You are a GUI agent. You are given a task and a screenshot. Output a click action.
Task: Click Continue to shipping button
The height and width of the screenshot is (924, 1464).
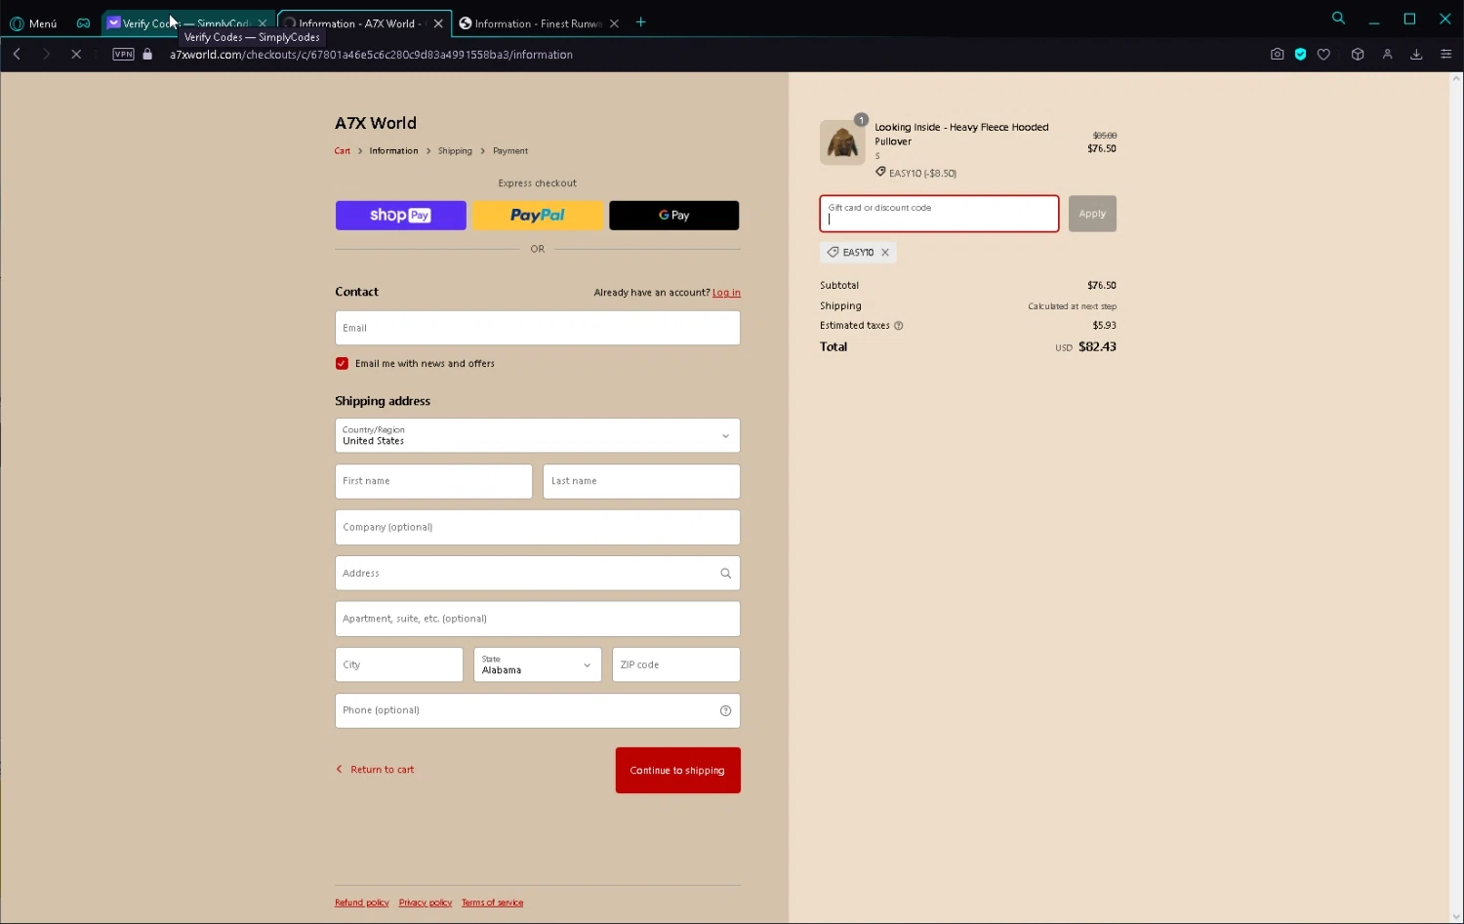tap(678, 771)
